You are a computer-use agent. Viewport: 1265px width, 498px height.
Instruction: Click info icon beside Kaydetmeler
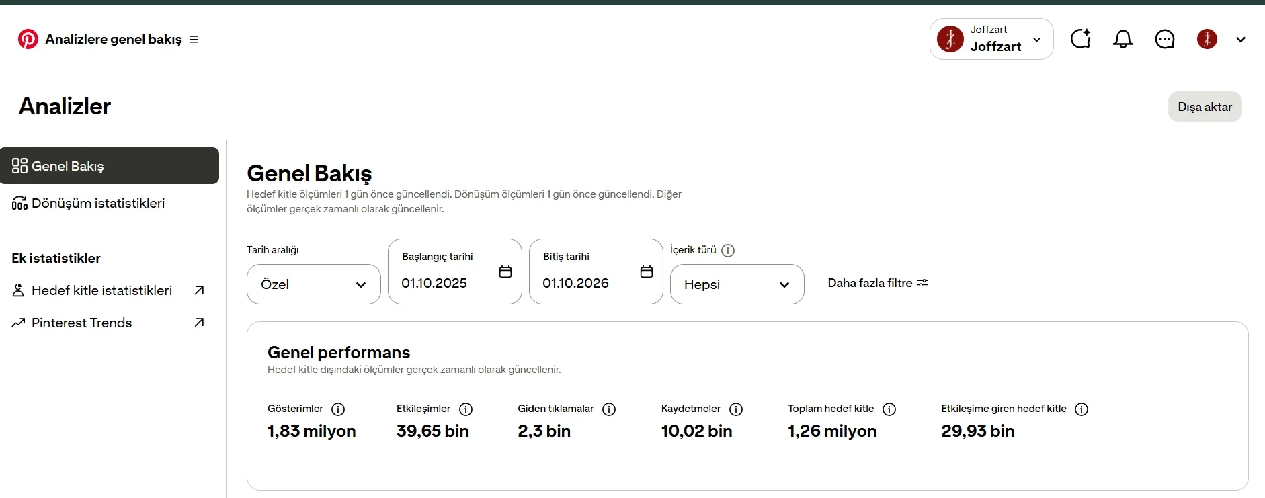click(736, 409)
